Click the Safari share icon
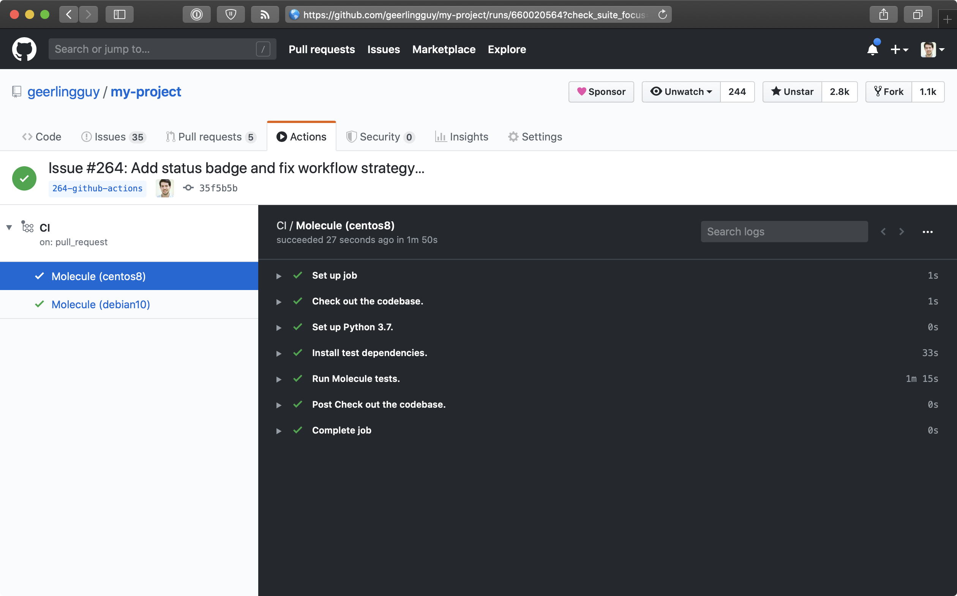The width and height of the screenshot is (957, 596). click(x=883, y=14)
